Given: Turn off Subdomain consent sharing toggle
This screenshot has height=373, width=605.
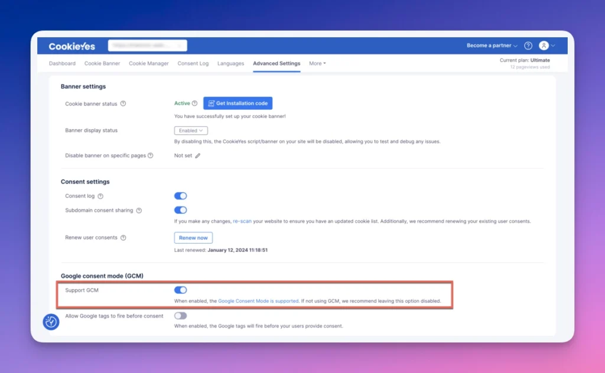Looking at the screenshot, I should tap(180, 210).
